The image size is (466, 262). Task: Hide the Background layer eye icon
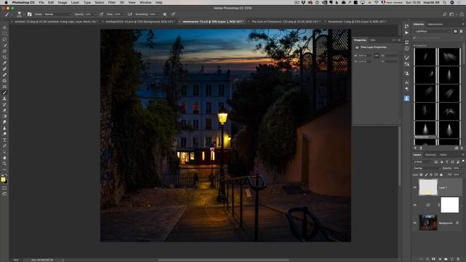tap(415, 223)
